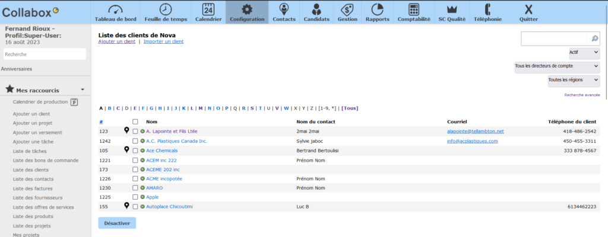This screenshot has height=237, width=608.
Task: Open Feuille de temps clock icon
Action: coord(166,9)
